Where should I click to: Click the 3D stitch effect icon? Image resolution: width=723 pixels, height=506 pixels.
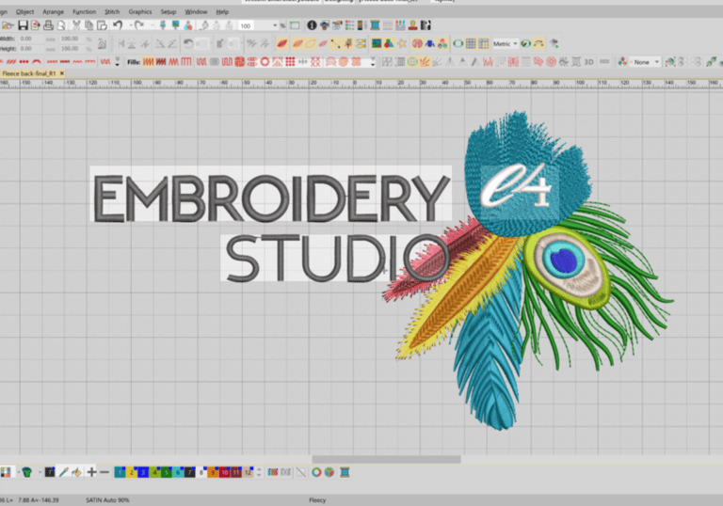click(588, 62)
